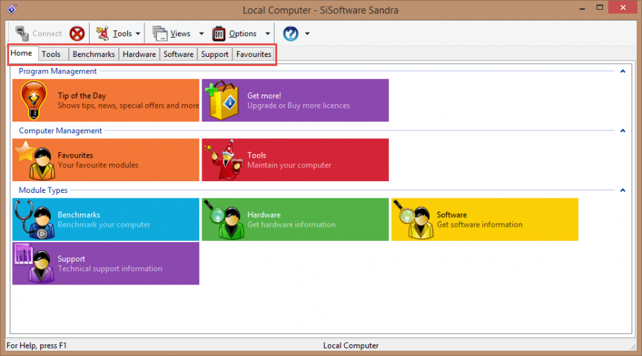Expand the Tools toolbar dropdown arrow
This screenshot has width=642, height=356.
pos(138,33)
